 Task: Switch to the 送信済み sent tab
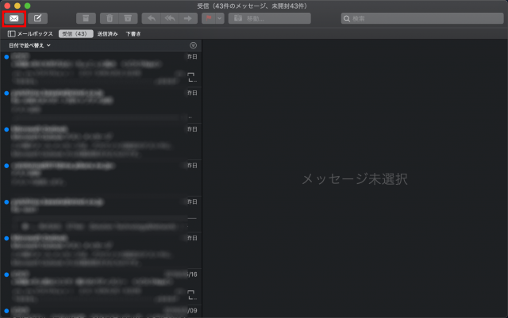coord(107,34)
